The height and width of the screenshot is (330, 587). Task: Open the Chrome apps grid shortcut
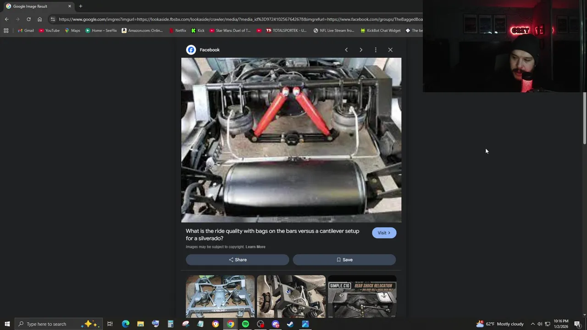(6, 31)
